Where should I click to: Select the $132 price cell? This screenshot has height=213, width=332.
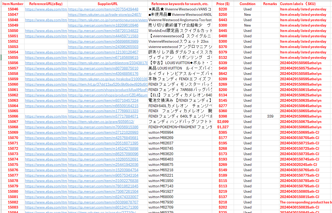[223, 58]
